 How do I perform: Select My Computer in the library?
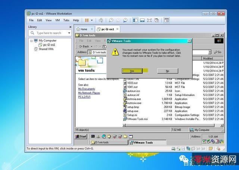click(x=47, y=41)
